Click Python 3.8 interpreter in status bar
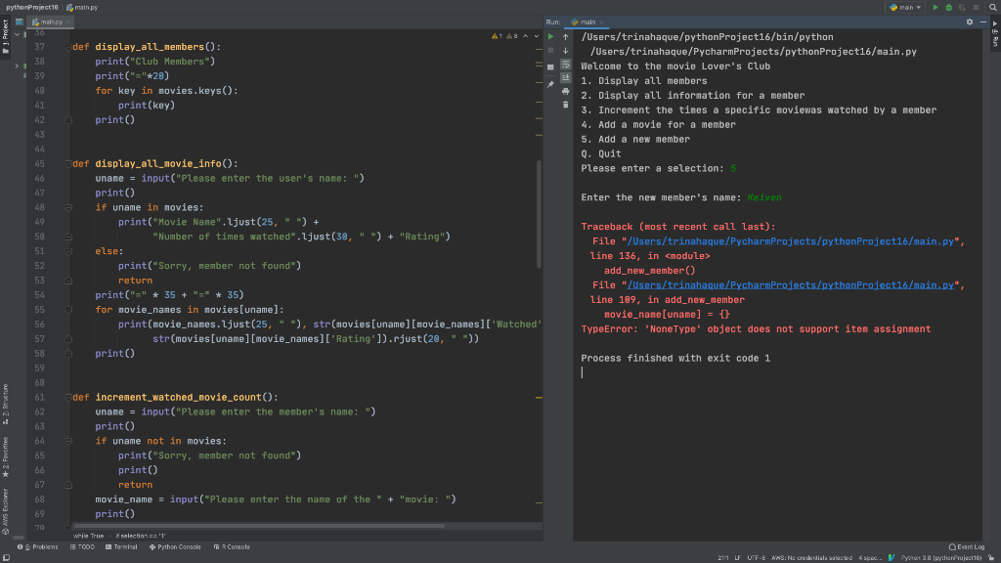The image size is (1001, 563). (x=941, y=558)
